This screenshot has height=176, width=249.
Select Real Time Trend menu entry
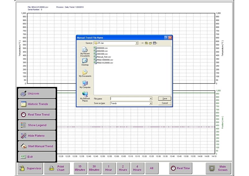point(37,115)
